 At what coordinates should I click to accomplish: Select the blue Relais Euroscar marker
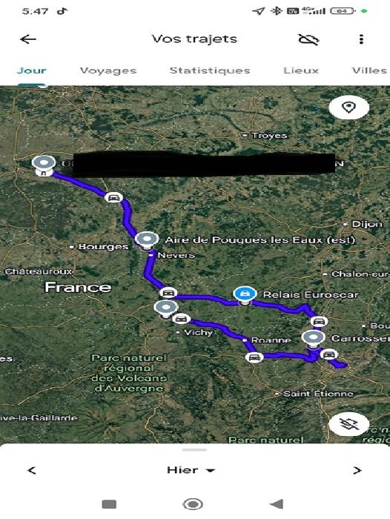245,295
